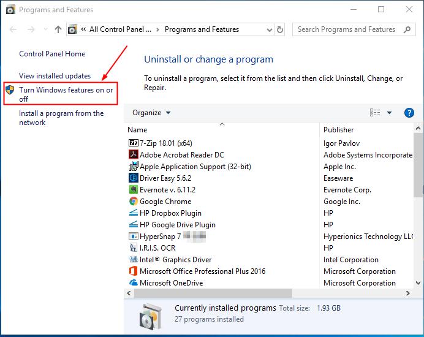Click the Microsoft OneDrive cloud icon
424x337 pixels.
(134, 282)
